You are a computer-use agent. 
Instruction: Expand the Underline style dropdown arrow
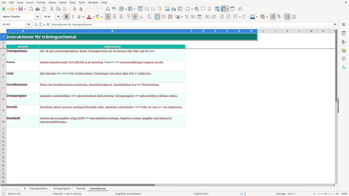pos(83,17)
